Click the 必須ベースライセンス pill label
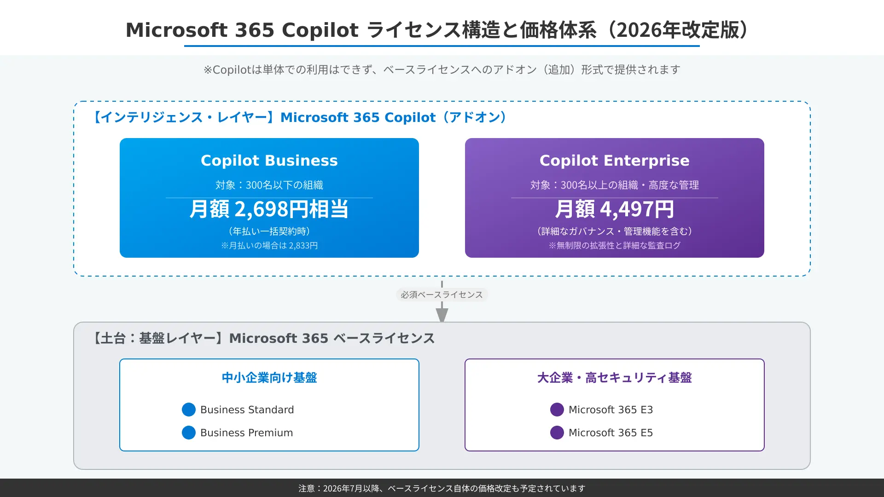This screenshot has width=884, height=497. (x=442, y=295)
